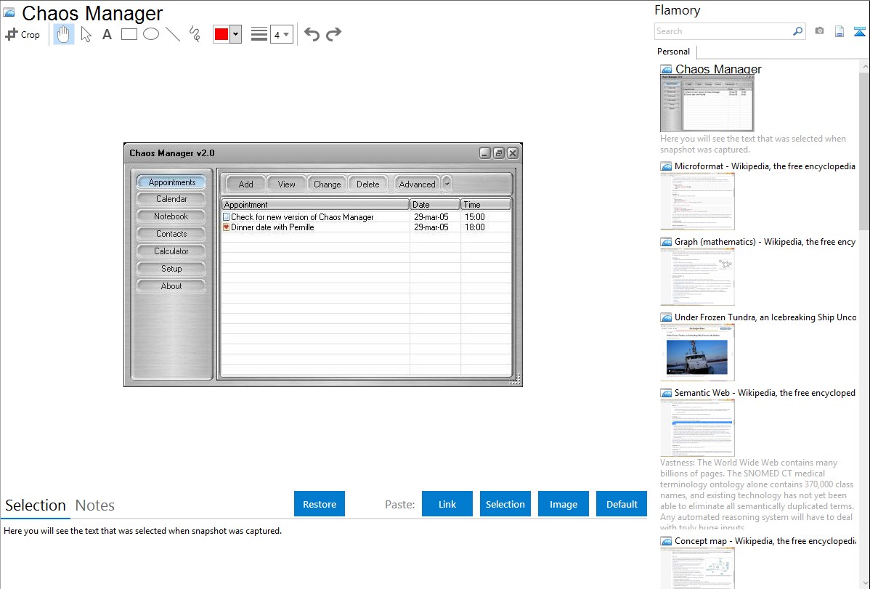870x589 pixels.
Task: Open the Semantic Web snapshot thumbnail
Action: tap(697, 428)
